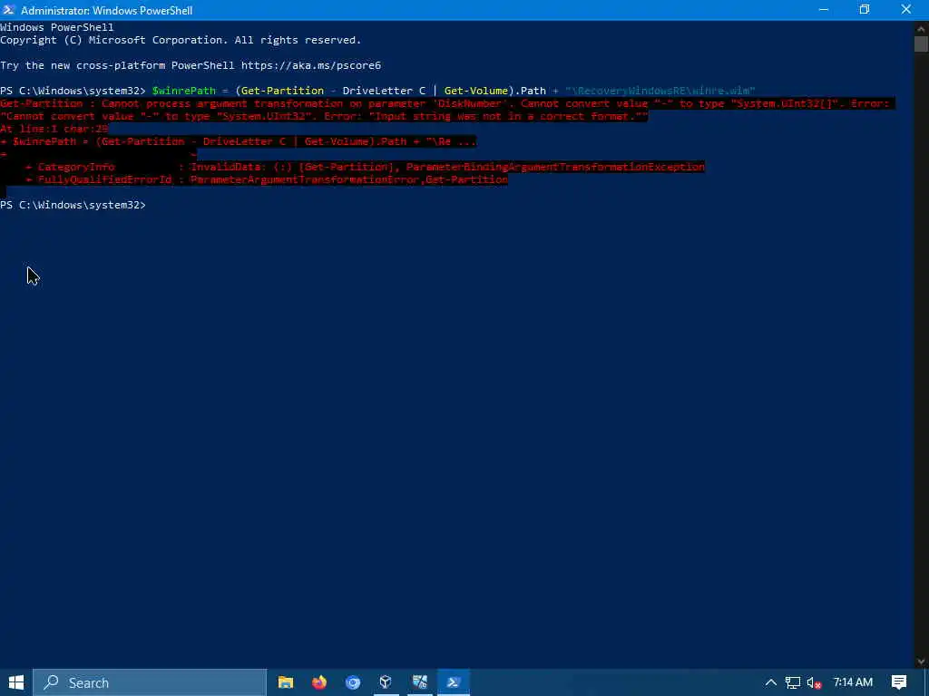Open the network status tray icon
The width and height of the screenshot is (929, 696).
(x=793, y=683)
